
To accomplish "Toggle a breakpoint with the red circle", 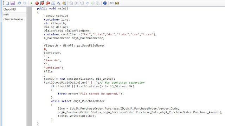I will pyautogui.click(x=37, y=3).
